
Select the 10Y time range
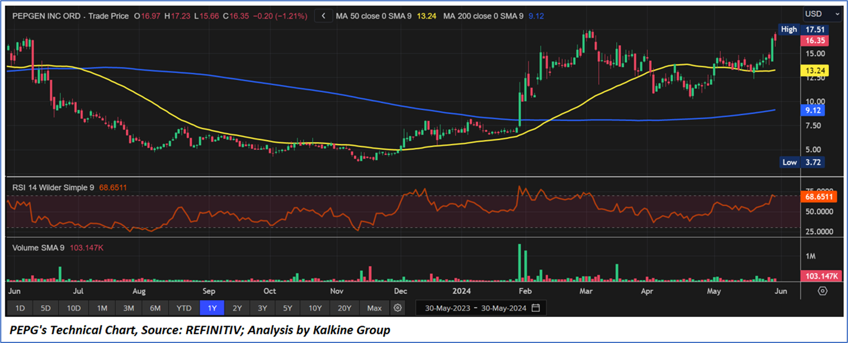tap(315, 308)
